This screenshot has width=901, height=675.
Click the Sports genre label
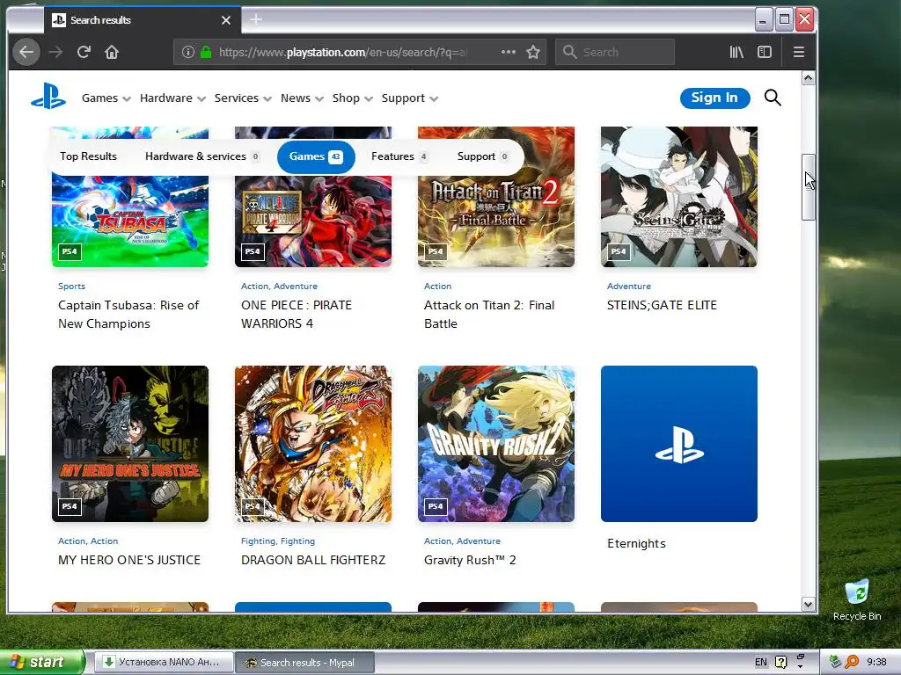tap(72, 286)
